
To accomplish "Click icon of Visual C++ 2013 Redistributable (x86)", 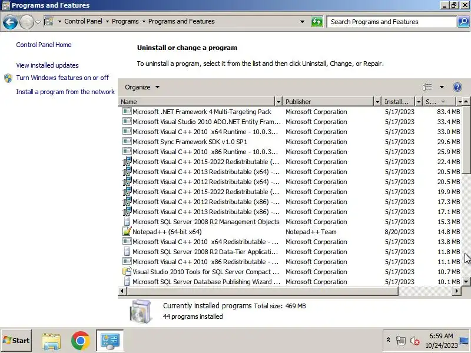I will pos(127,212).
